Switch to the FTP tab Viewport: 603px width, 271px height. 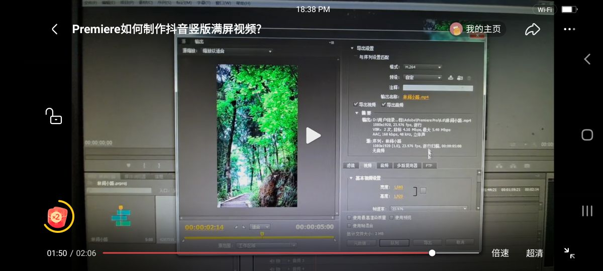(x=429, y=165)
